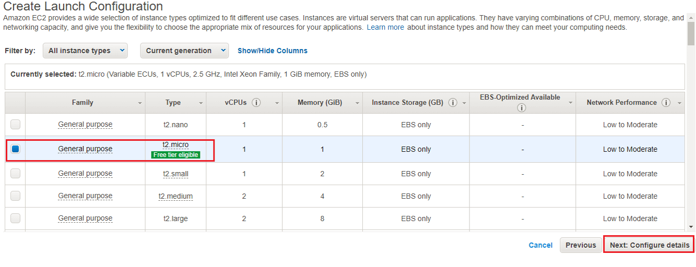Viewport: 696px width, 267px height.
Task: Open the Family column sort arrow
Action: coord(140,103)
